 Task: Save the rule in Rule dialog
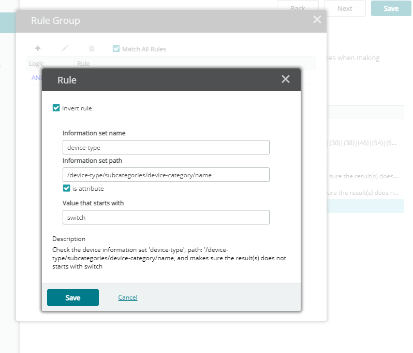click(x=73, y=298)
